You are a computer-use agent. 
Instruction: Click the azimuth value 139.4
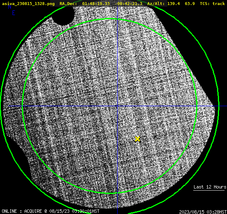(174, 3)
